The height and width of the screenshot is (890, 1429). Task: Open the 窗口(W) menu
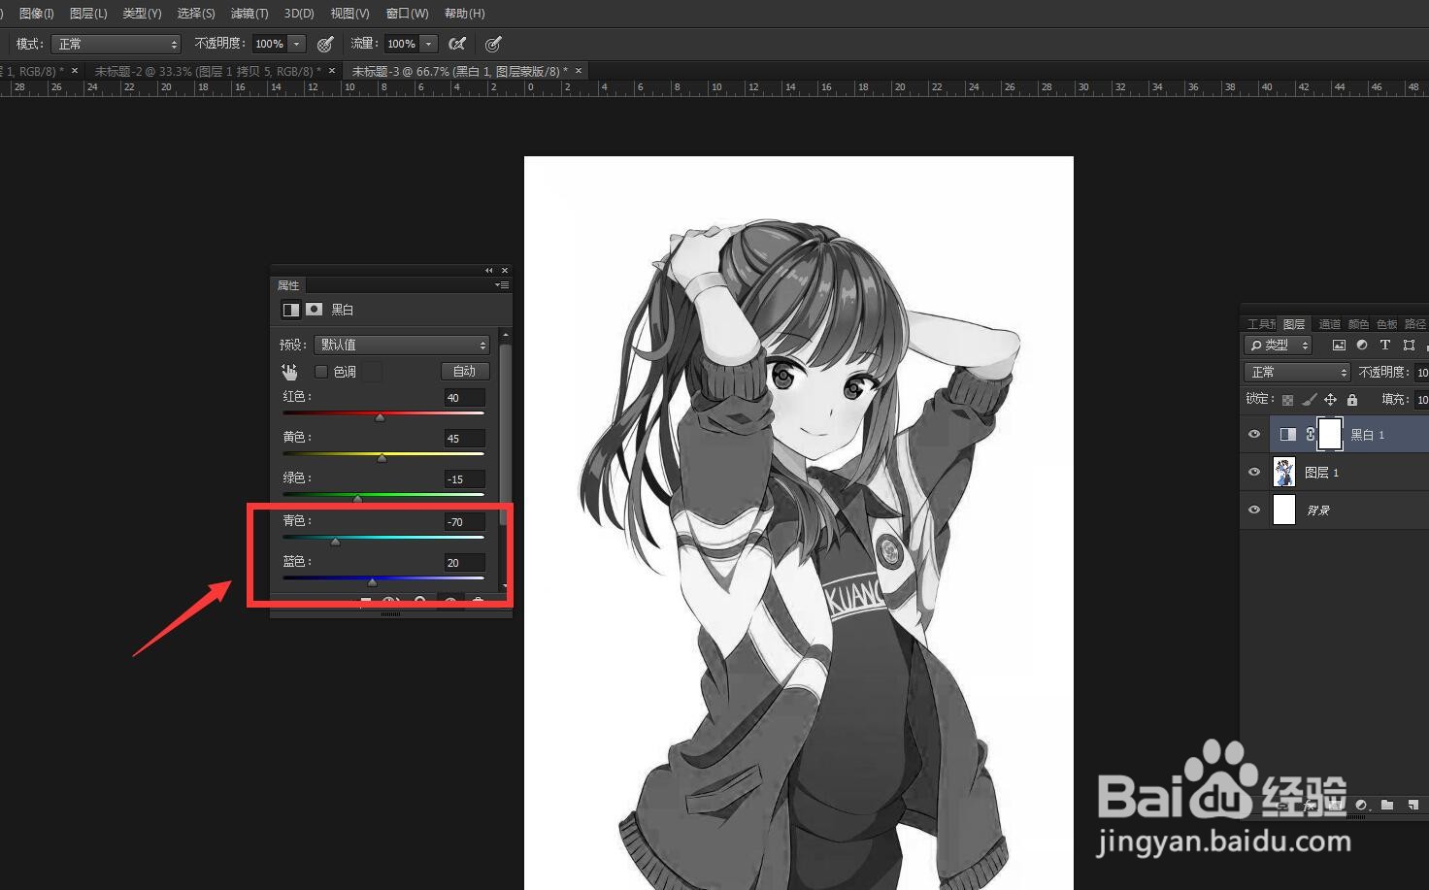coord(407,14)
